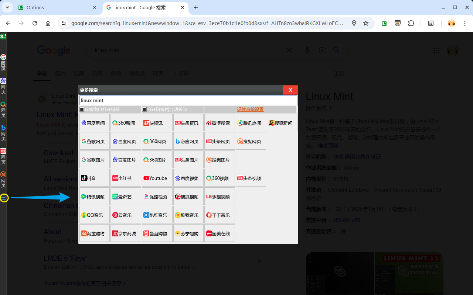The image size is (473, 295).
Task: Select 淘宝购物 in the shopping row
Action: [94, 233]
